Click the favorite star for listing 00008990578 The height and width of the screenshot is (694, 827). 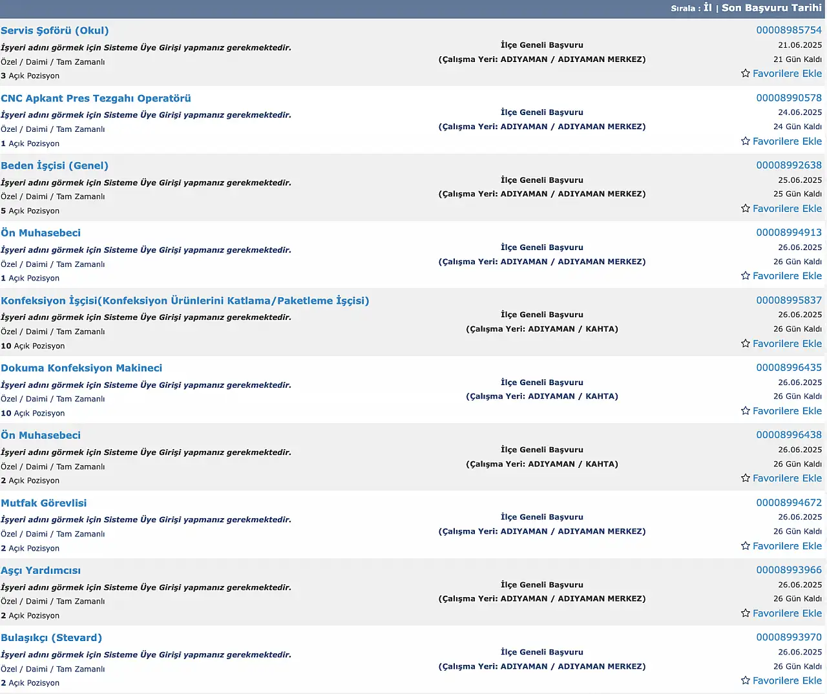click(746, 141)
